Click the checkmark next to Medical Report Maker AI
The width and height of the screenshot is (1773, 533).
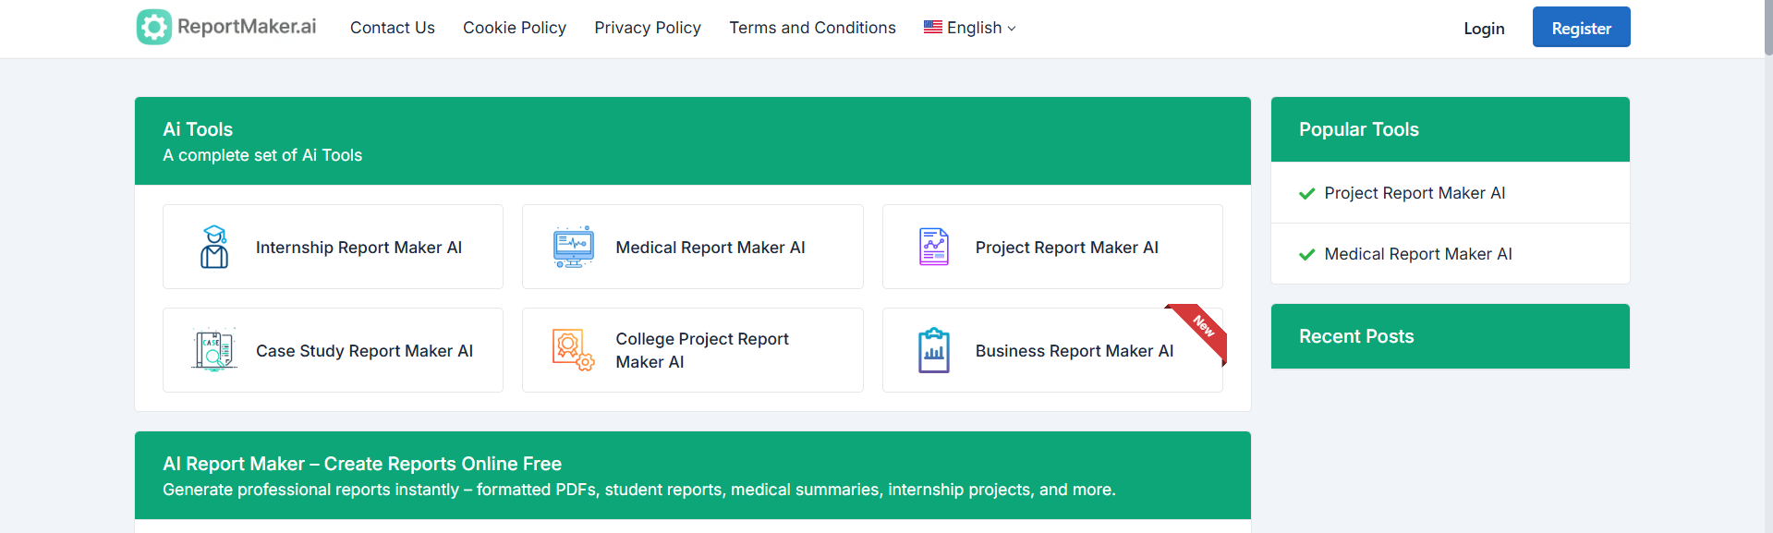(x=1306, y=254)
